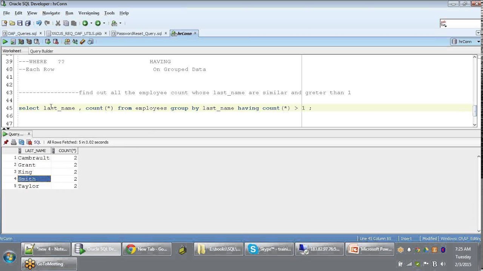483x271 pixels.
Task: Click inside SQL query on line 45
Action: pyautogui.click(x=165, y=108)
